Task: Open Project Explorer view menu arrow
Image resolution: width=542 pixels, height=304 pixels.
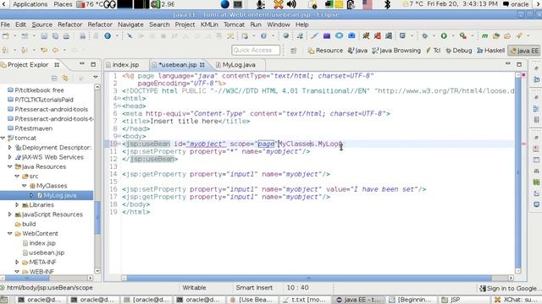Action: (x=96, y=77)
